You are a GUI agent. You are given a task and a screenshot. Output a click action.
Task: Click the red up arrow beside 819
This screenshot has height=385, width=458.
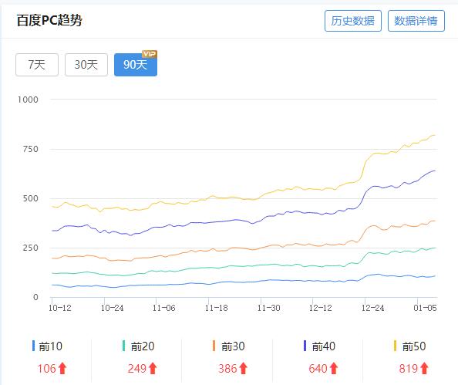(x=424, y=368)
